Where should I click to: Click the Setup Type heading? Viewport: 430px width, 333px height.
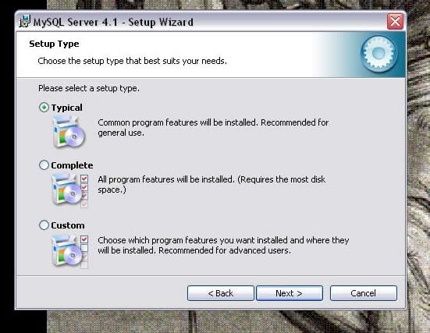click(x=54, y=44)
